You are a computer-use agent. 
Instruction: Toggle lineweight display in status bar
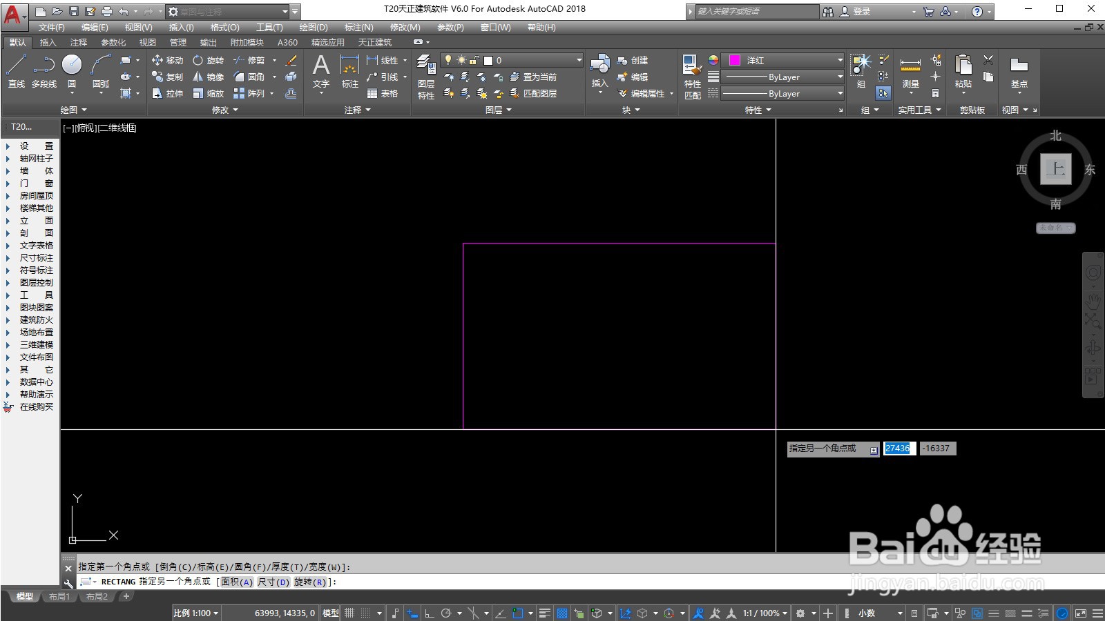[x=545, y=613]
